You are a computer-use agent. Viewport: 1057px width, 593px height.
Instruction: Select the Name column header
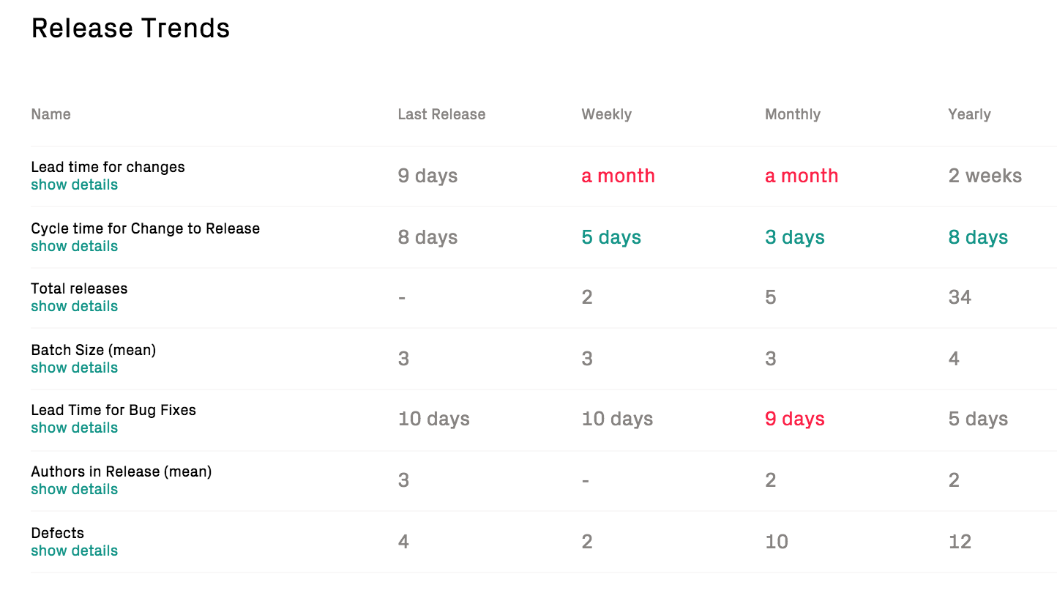pos(51,114)
